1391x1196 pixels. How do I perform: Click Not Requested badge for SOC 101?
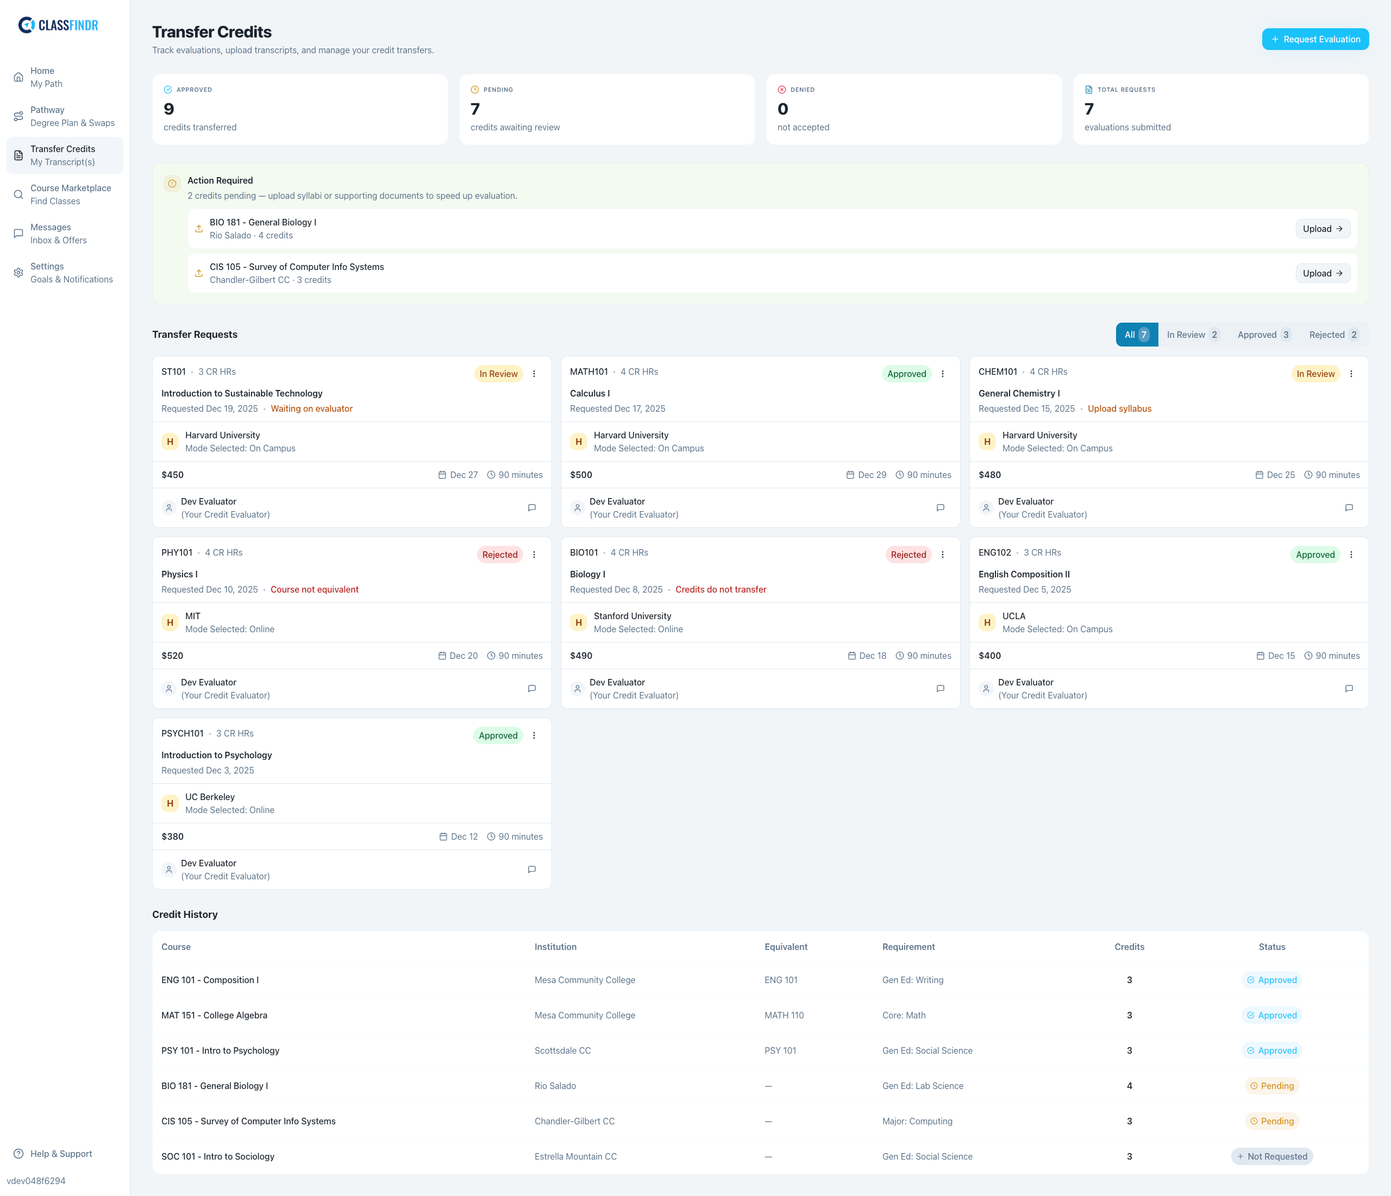point(1272,1156)
